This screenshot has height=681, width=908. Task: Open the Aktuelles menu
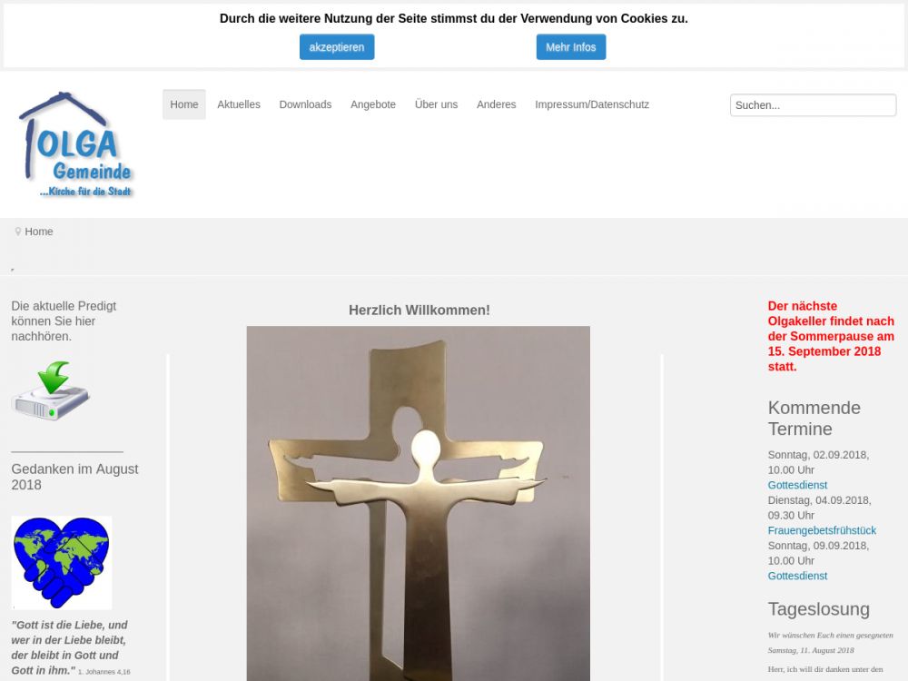tap(239, 104)
